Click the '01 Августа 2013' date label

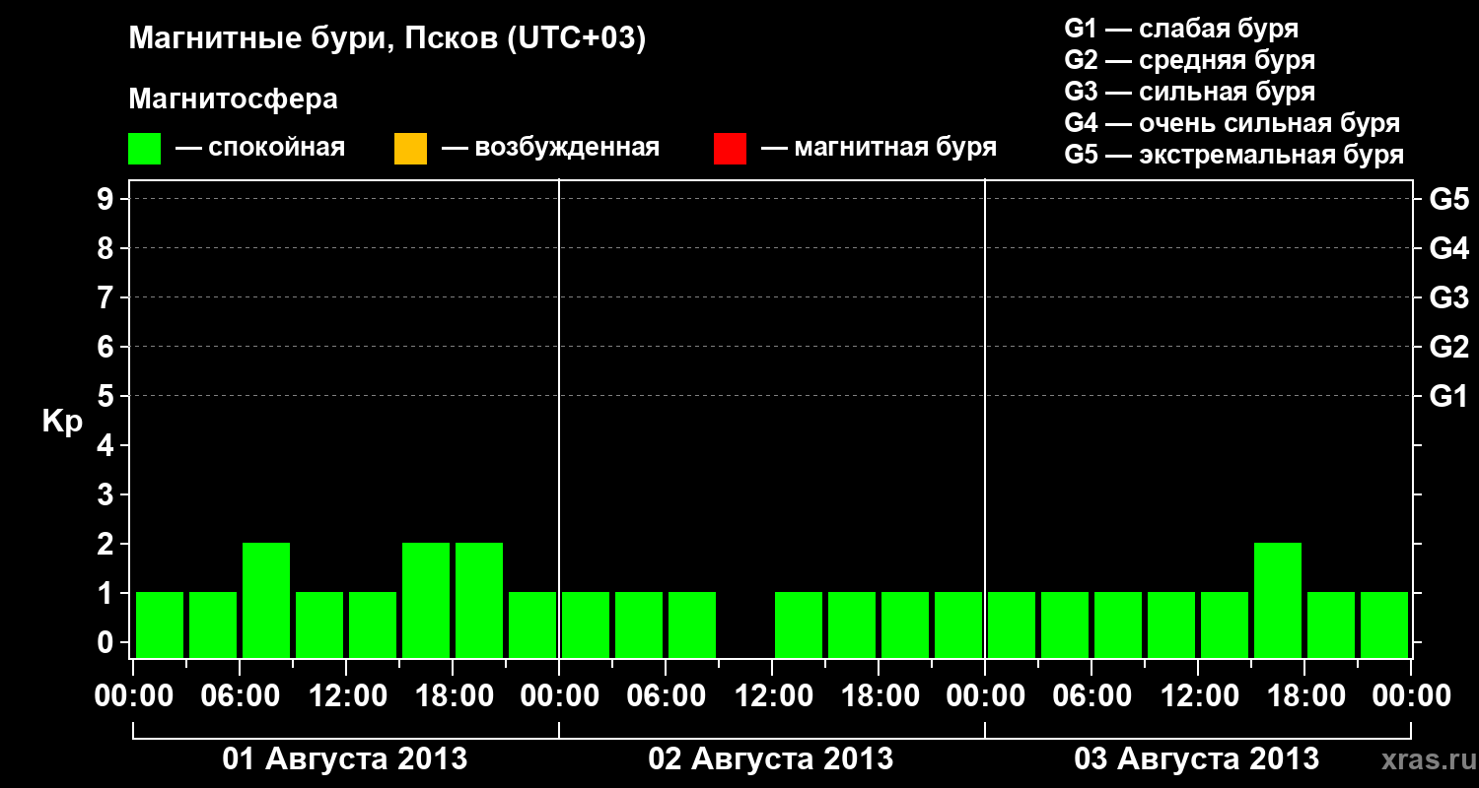(345, 758)
